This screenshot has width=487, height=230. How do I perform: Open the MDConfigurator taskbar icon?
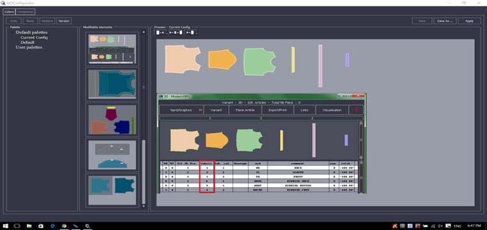tap(88, 226)
